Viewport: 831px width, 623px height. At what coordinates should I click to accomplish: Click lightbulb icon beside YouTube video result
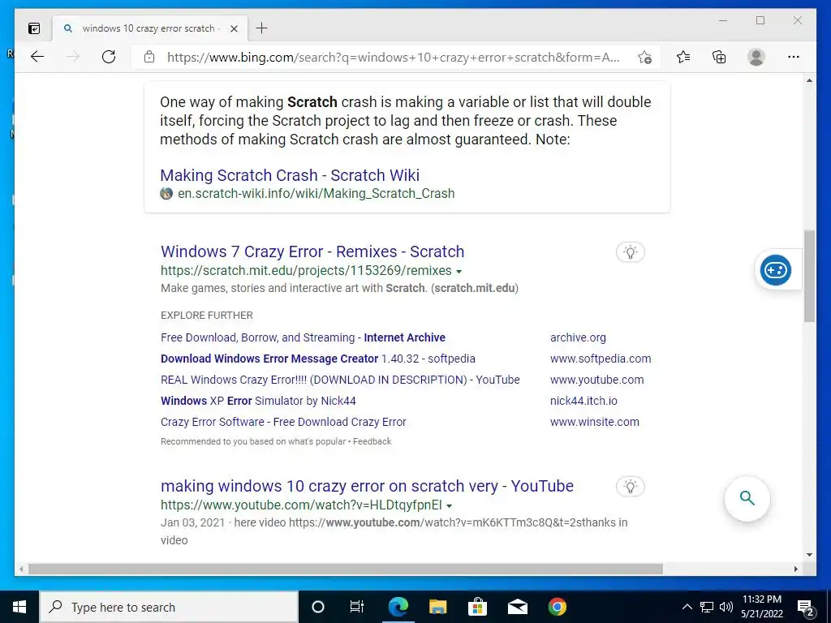630,487
